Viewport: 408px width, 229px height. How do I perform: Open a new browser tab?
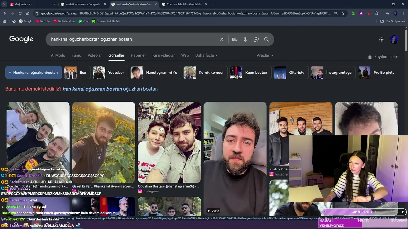click(x=214, y=4)
